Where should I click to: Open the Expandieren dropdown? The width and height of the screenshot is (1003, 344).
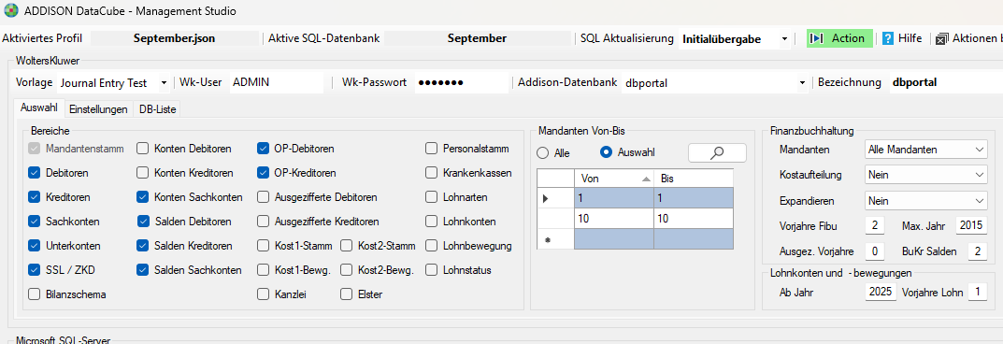[925, 201]
